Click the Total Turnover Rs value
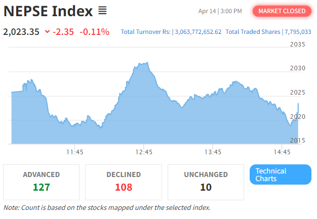317x219 pixels. (199, 32)
